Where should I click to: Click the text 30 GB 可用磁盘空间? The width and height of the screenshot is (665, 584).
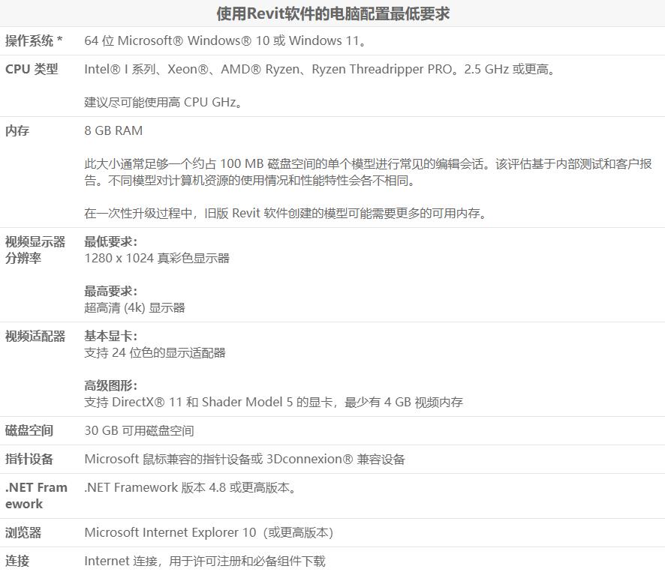point(139,431)
